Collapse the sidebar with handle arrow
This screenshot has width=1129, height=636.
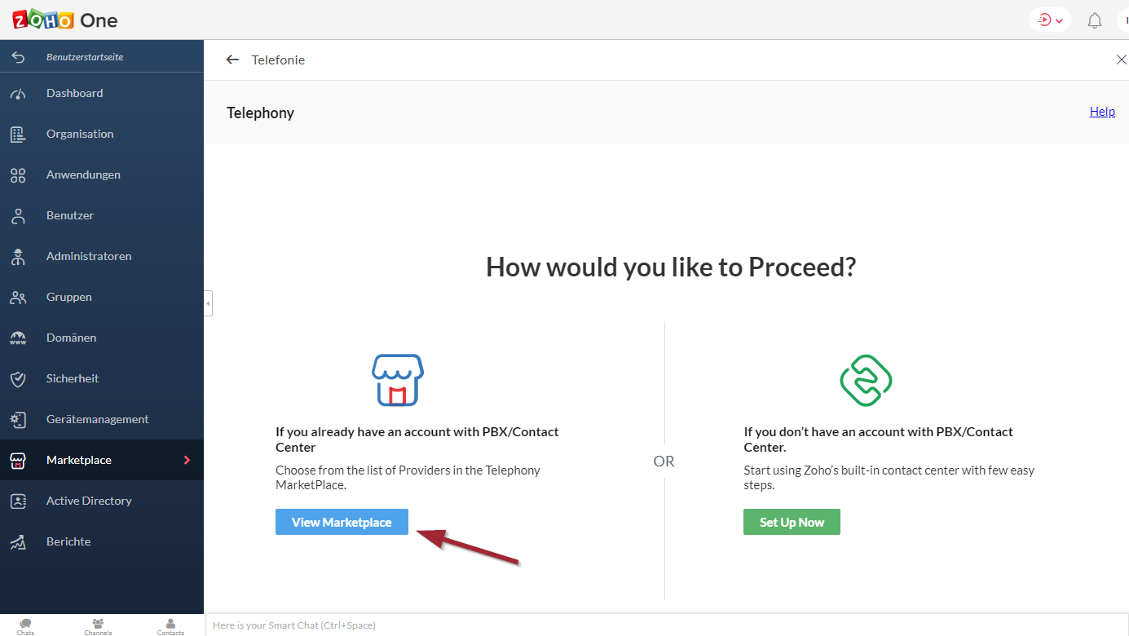coord(208,303)
